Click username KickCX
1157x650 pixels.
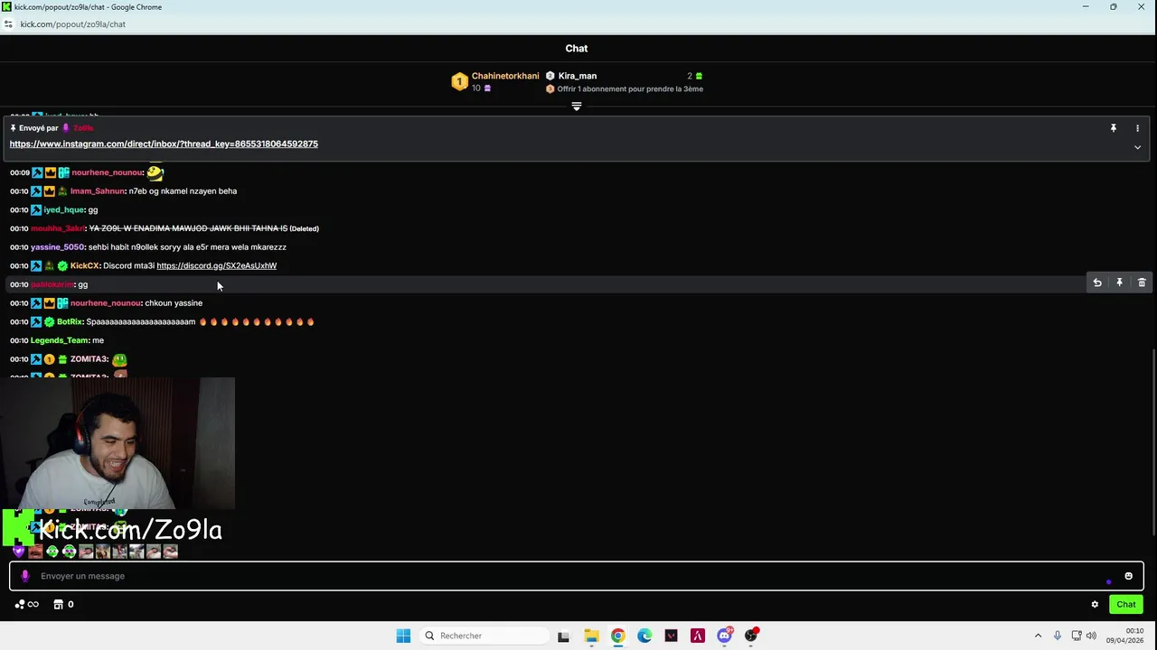point(84,265)
